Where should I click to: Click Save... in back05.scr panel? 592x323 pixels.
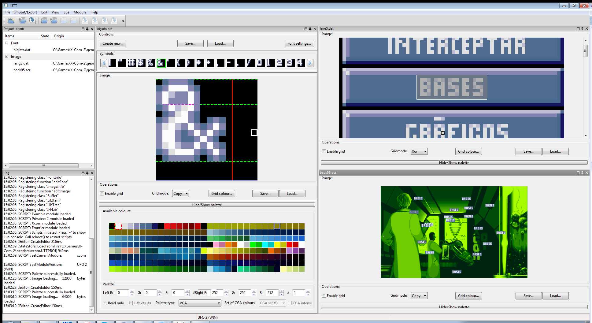click(528, 296)
